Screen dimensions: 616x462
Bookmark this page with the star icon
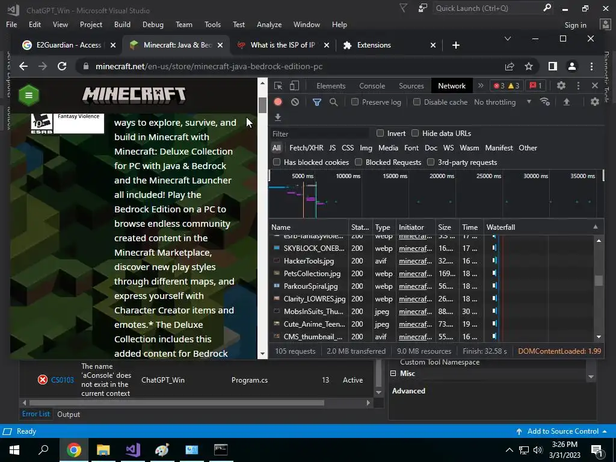[529, 66]
